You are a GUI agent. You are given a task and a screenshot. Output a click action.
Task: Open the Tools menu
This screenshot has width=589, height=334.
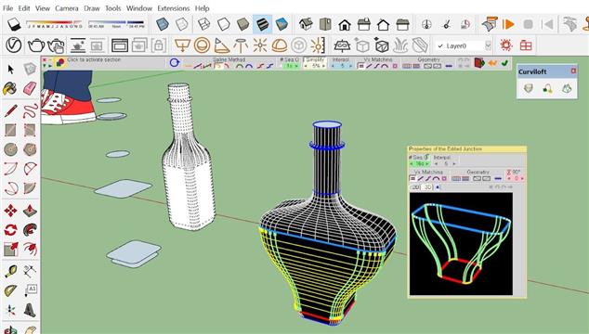[112, 7]
